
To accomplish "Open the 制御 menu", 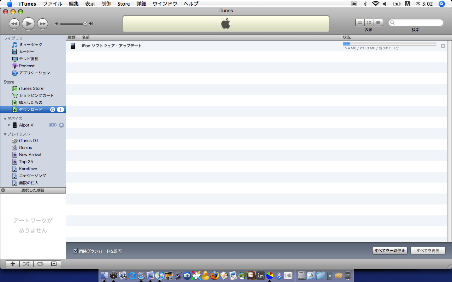I will tap(106, 4).
